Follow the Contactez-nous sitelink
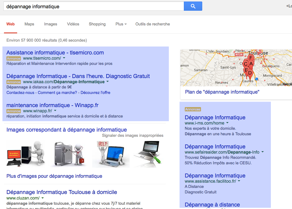292x209 pixels. pos(20,93)
